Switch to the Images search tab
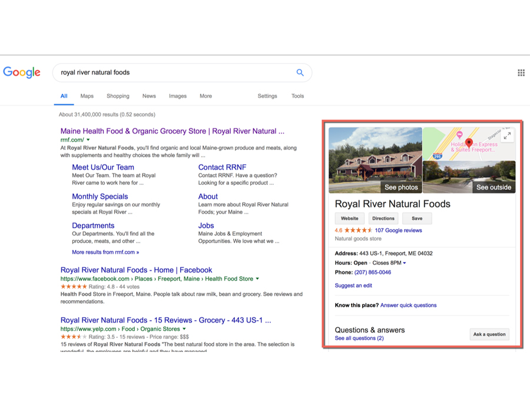Viewport: 530px width, 412px height. click(x=177, y=96)
